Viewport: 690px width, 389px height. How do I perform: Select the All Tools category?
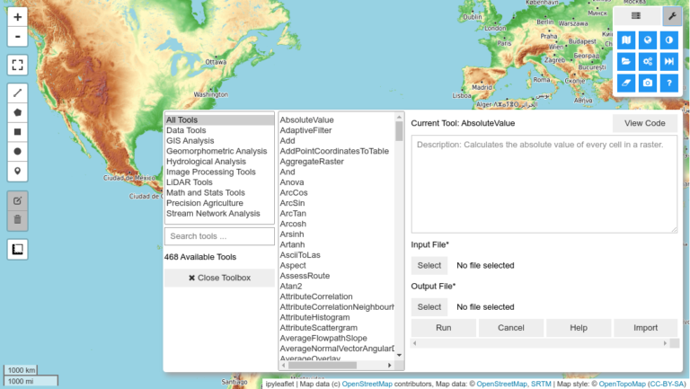219,120
